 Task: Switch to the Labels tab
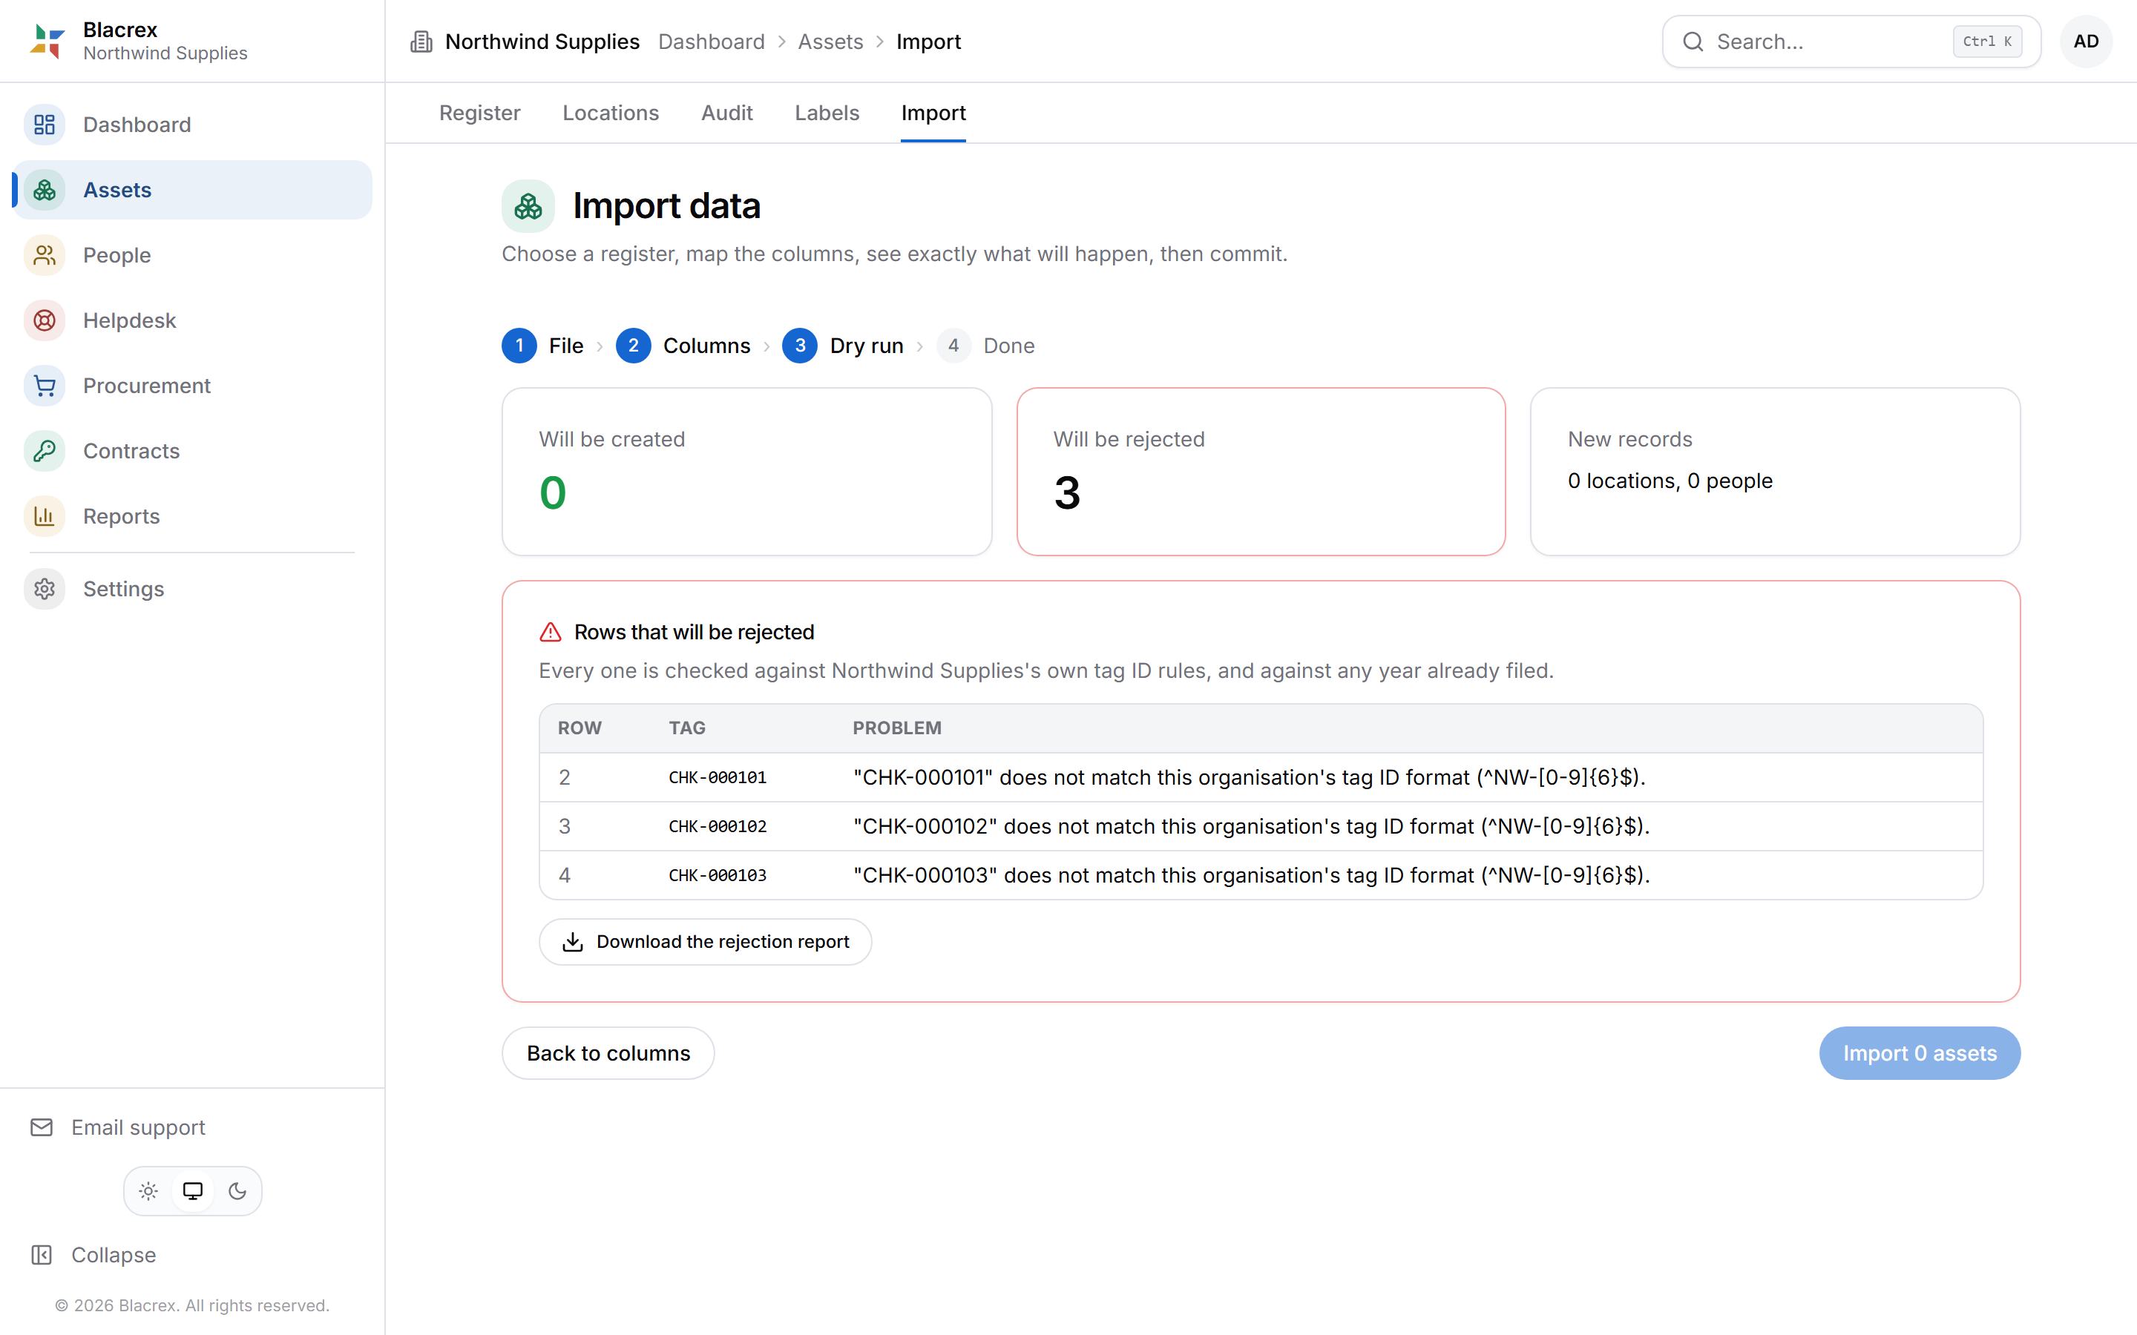(x=827, y=113)
